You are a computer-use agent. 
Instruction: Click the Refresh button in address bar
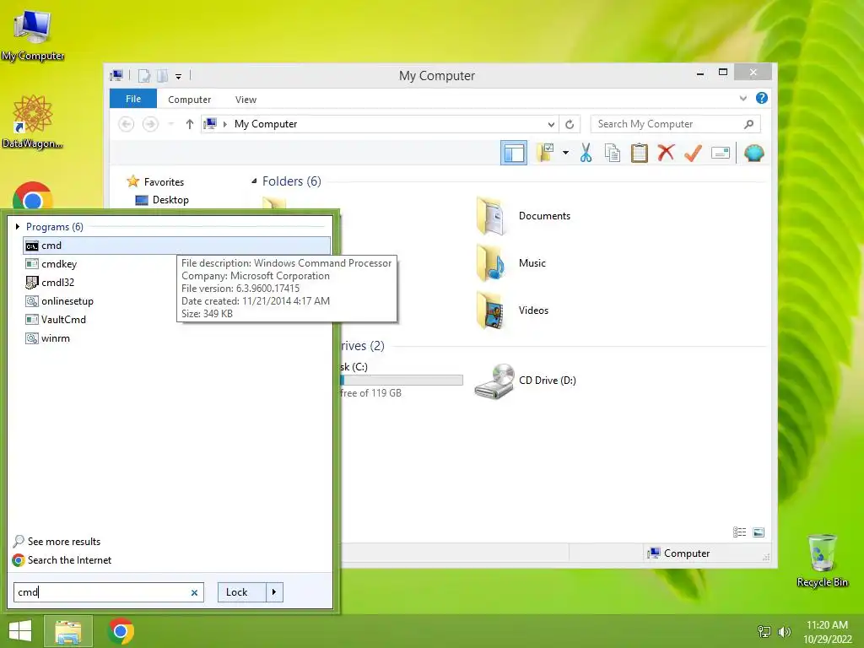[x=570, y=124]
